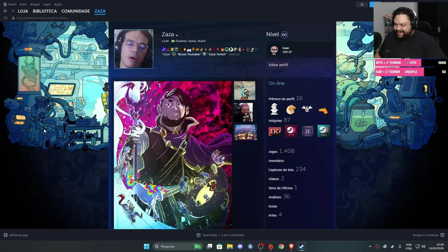Open Google Chrome from the taskbar
The height and width of the screenshot is (252, 448).
(x=281, y=246)
